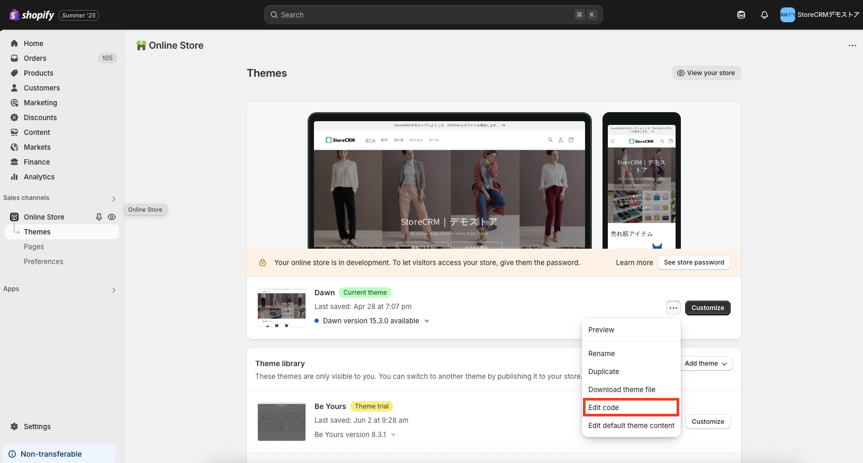
Task: Expand the Apps section
Action: coord(114,290)
